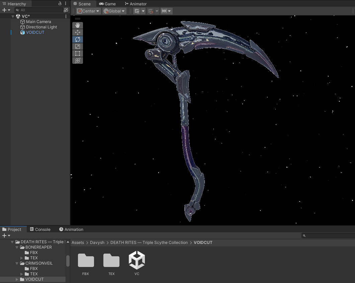
Task: Open the grid settings dropdown arrow
Action: click(x=143, y=11)
